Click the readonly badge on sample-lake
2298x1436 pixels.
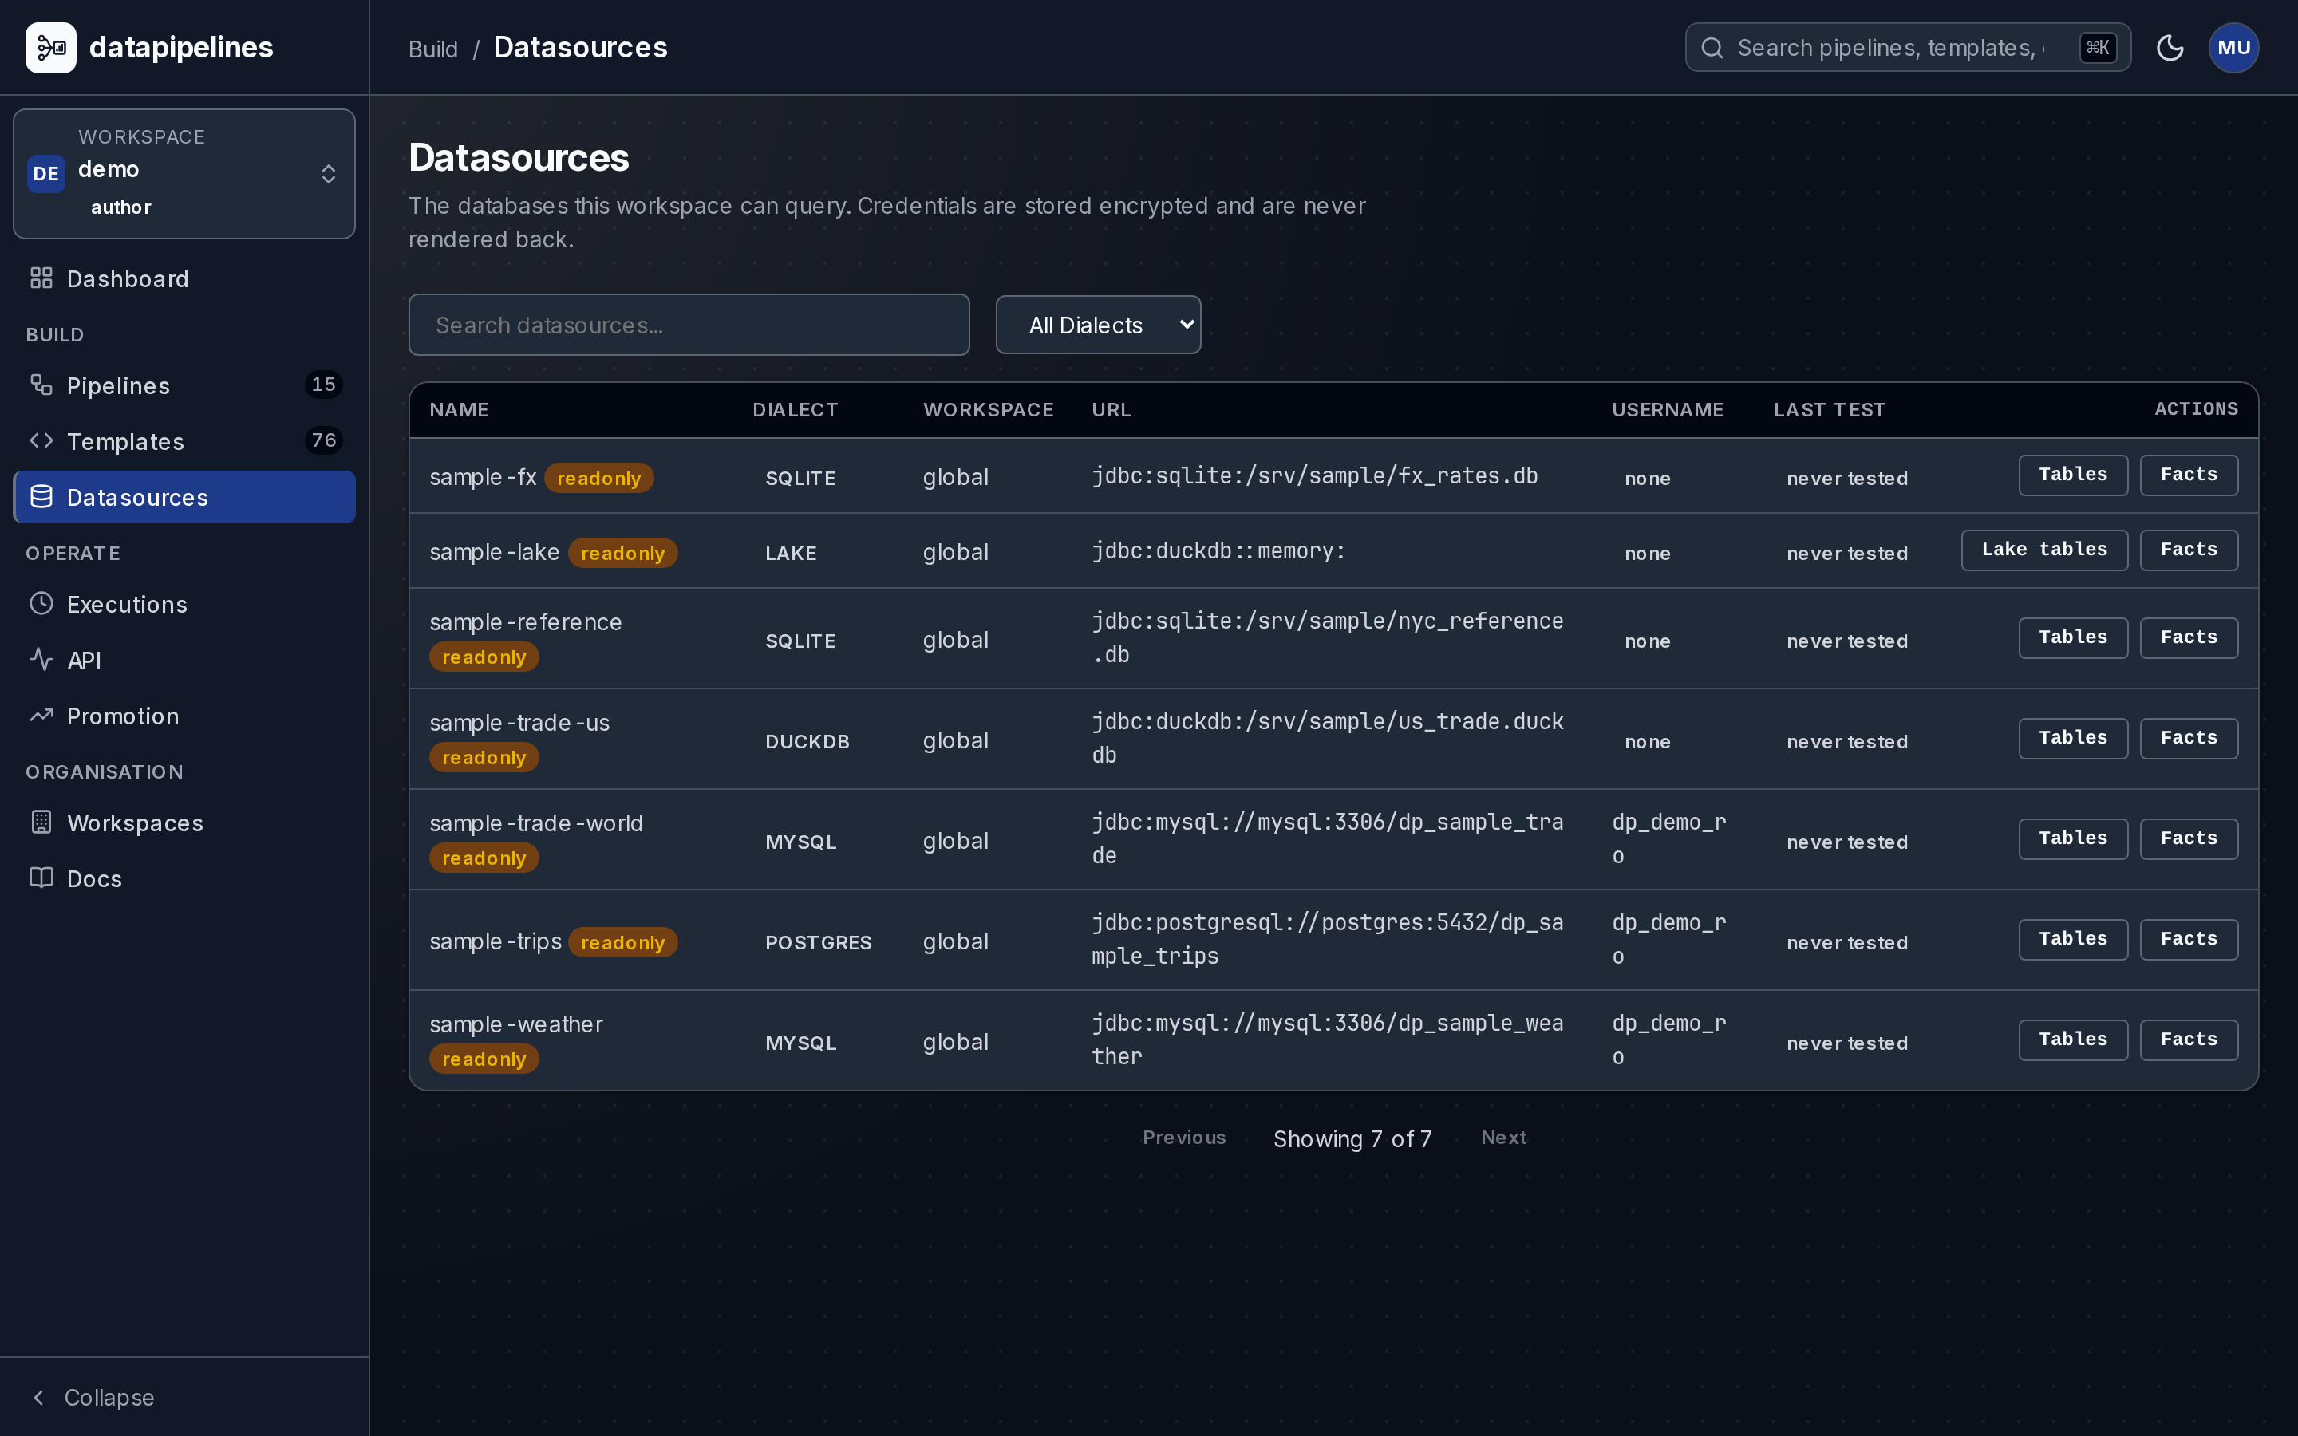point(623,553)
